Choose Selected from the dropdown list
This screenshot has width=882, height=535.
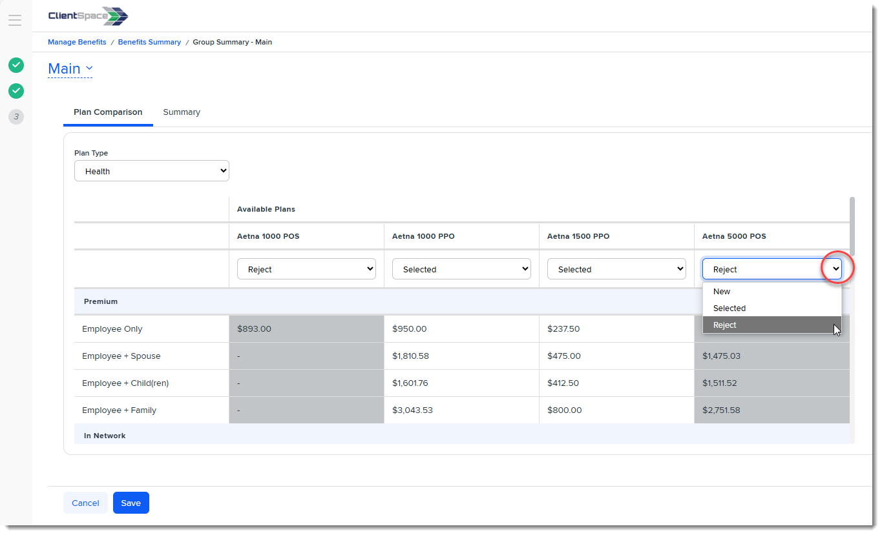pos(772,308)
